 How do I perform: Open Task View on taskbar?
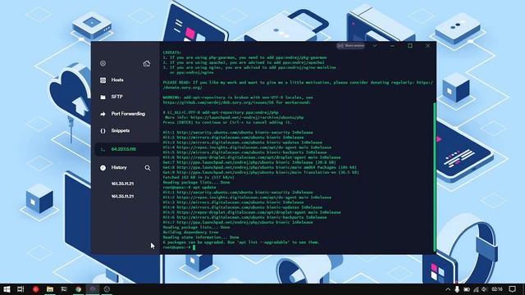[21, 289]
